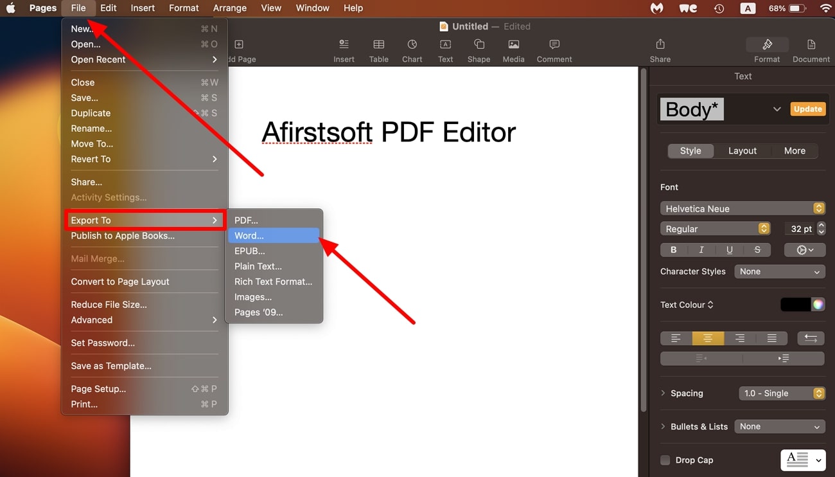Enable the Drop Cap checkbox
Viewport: 835px width, 477px height.
665,460
